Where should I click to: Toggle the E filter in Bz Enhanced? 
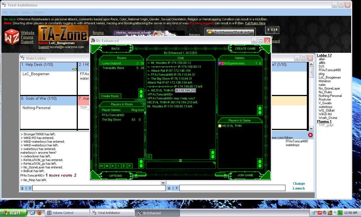pyautogui.click(x=124, y=166)
